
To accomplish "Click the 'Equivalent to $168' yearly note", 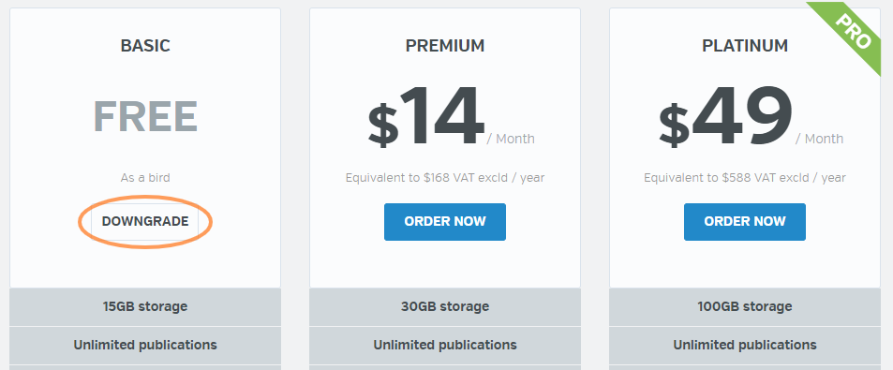I will pyautogui.click(x=445, y=178).
